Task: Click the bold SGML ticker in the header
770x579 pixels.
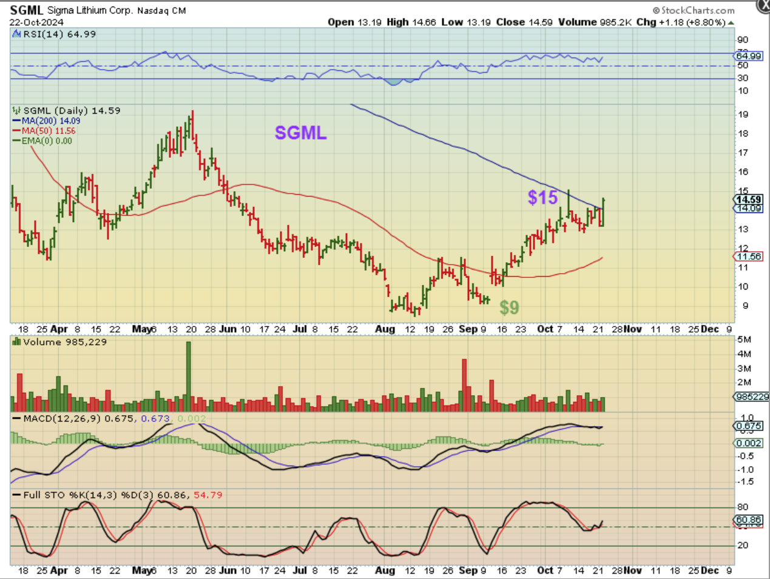Action: pos(27,10)
